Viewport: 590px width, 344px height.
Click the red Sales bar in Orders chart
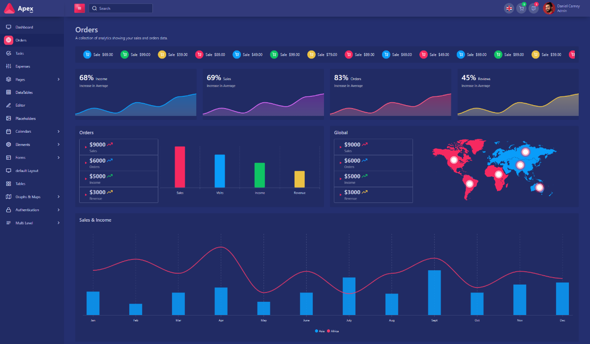pyautogui.click(x=180, y=167)
